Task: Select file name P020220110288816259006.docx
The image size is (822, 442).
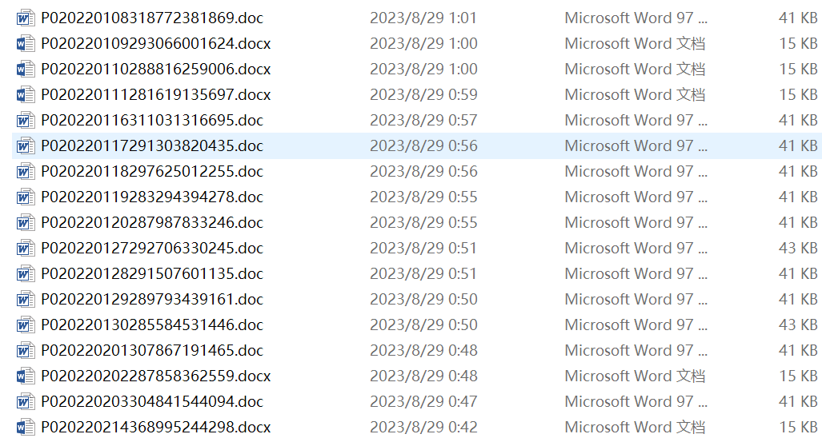Action: pyautogui.click(x=156, y=69)
